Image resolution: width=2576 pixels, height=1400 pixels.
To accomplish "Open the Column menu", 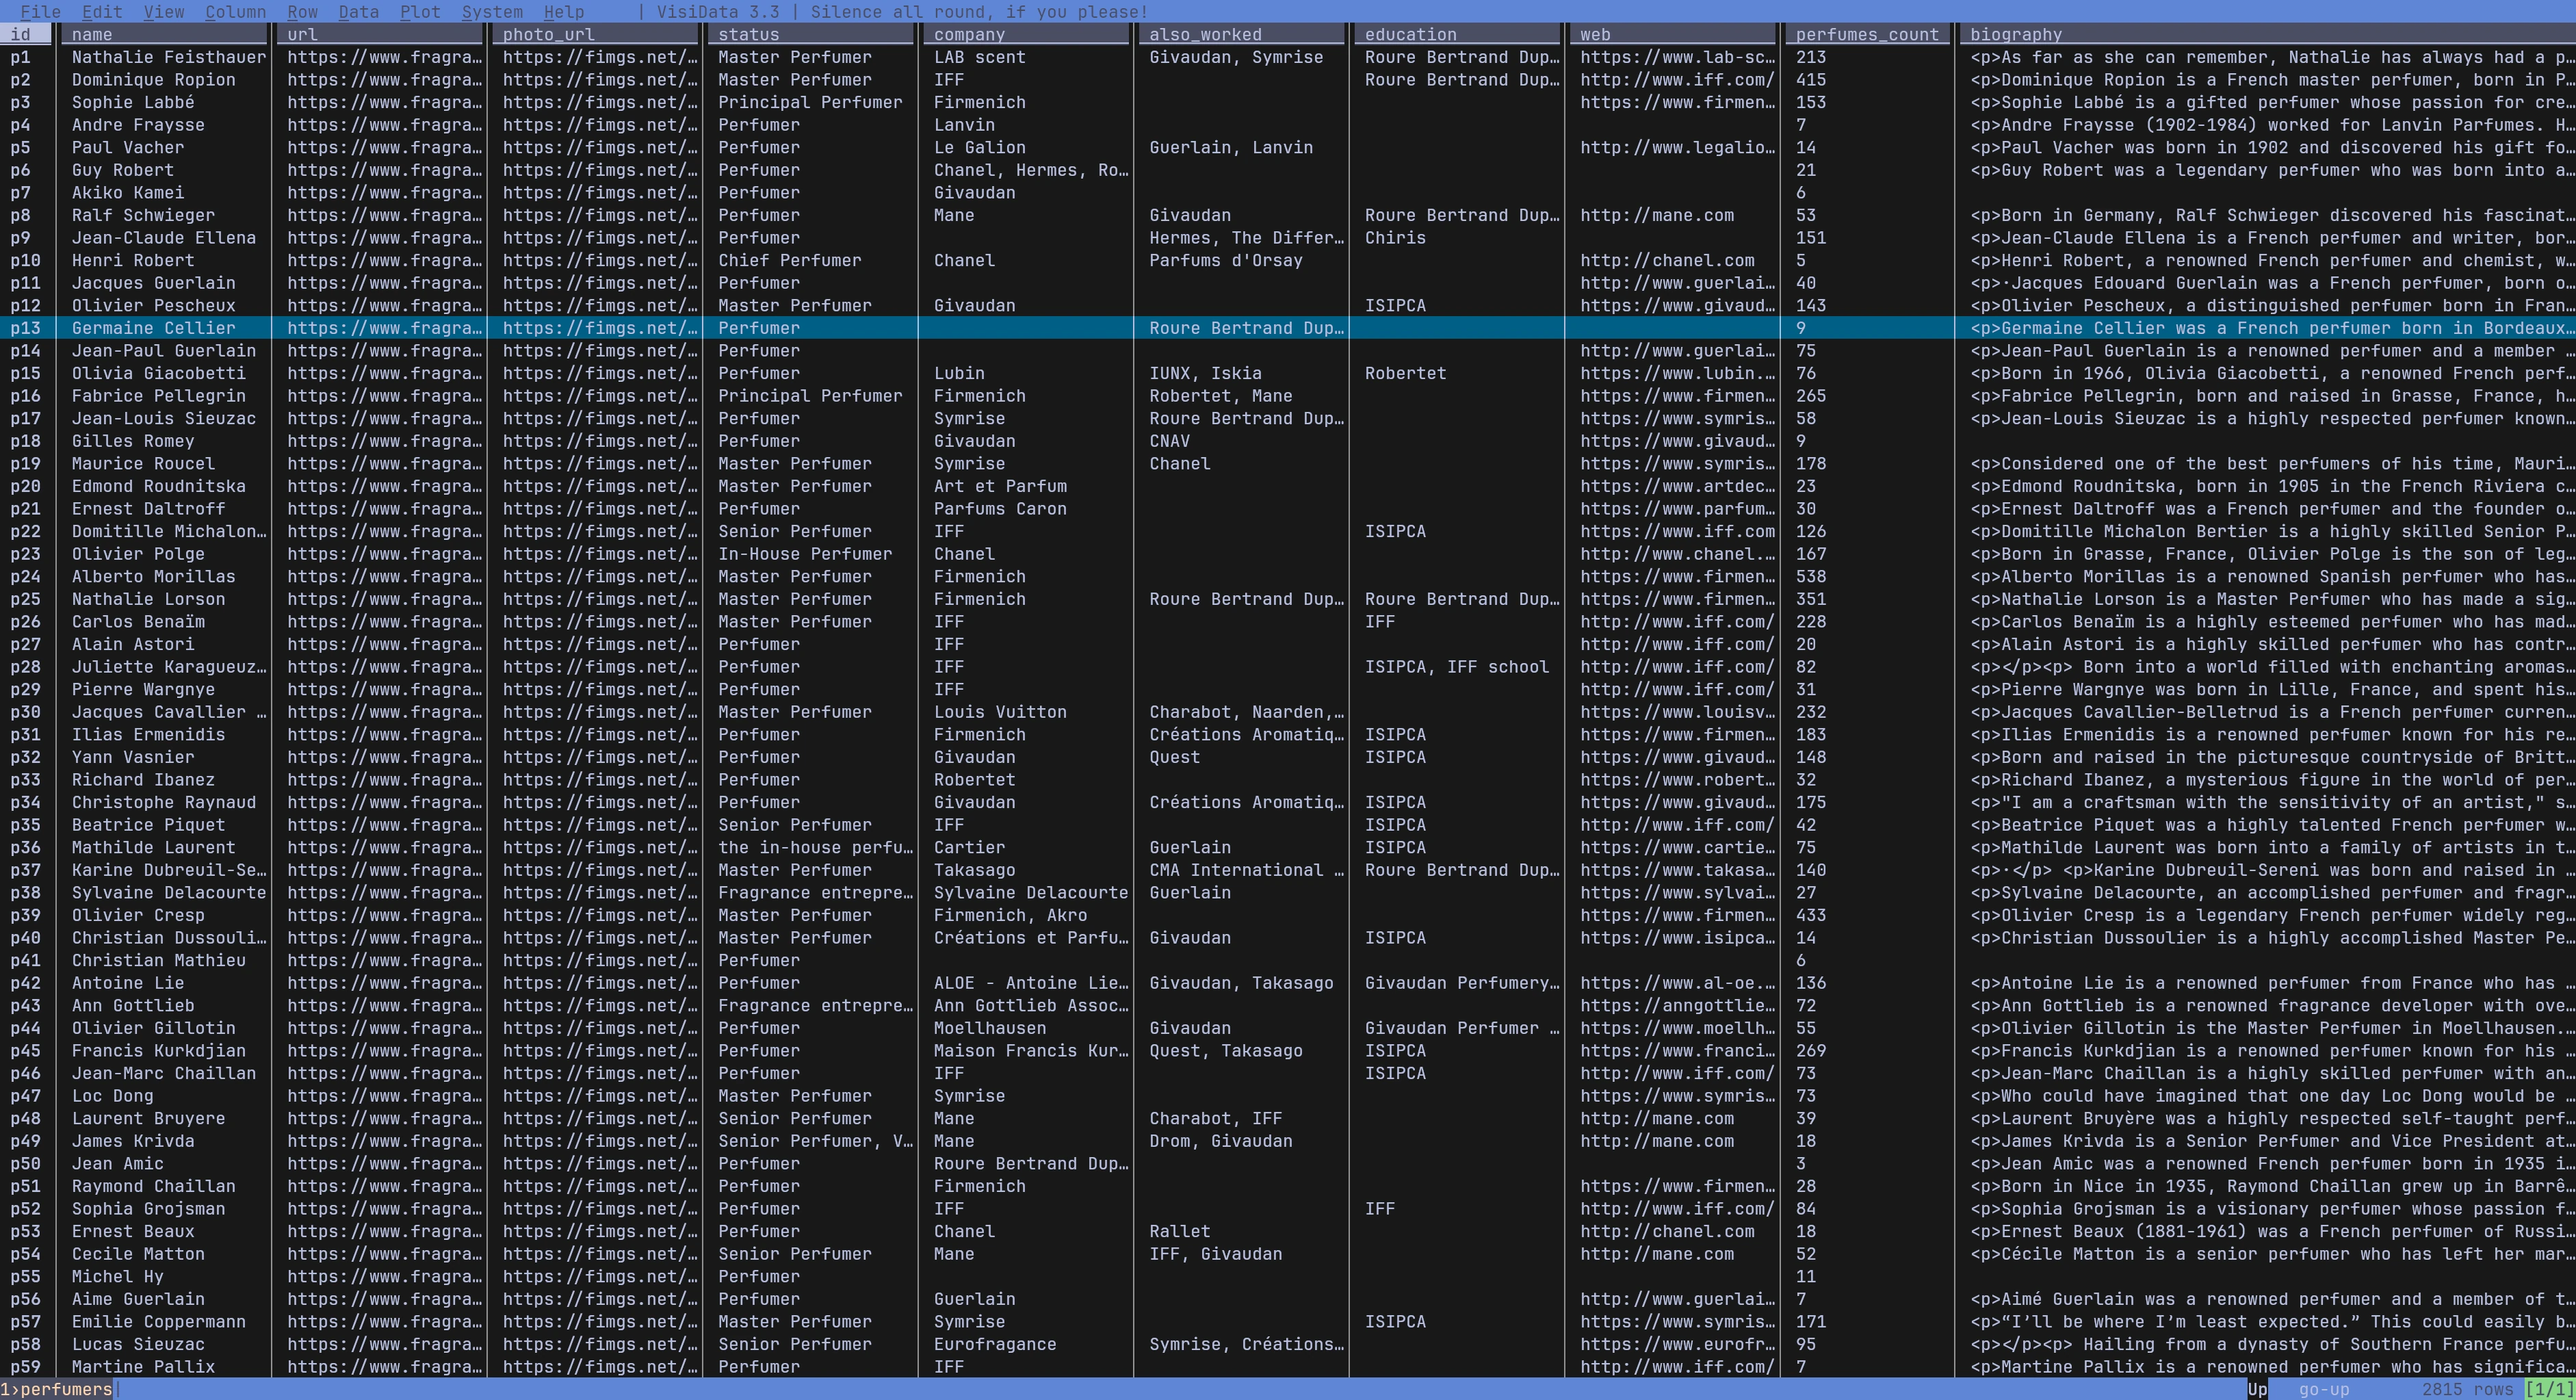I will 235,12.
